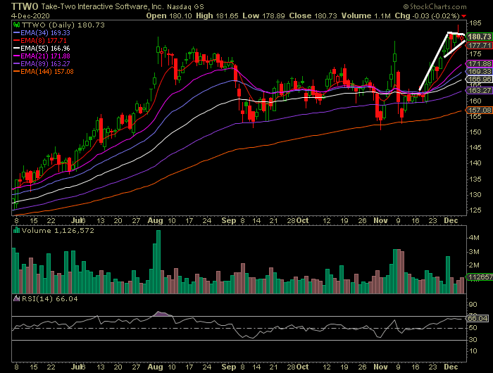Click the Nov label on the date axis above the volume panel
493x373 pixels.
pyautogui.click(x=380, y=220)
